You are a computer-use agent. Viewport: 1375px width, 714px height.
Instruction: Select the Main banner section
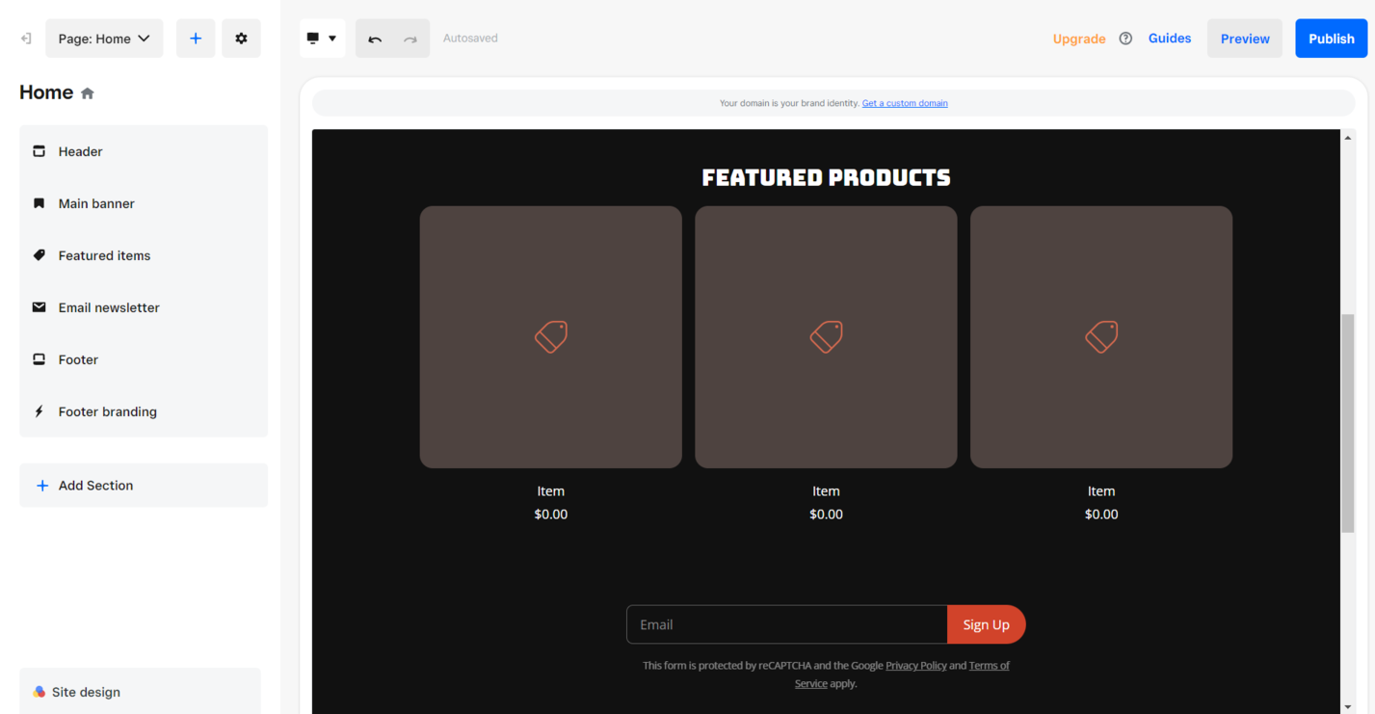coord(96,203)
